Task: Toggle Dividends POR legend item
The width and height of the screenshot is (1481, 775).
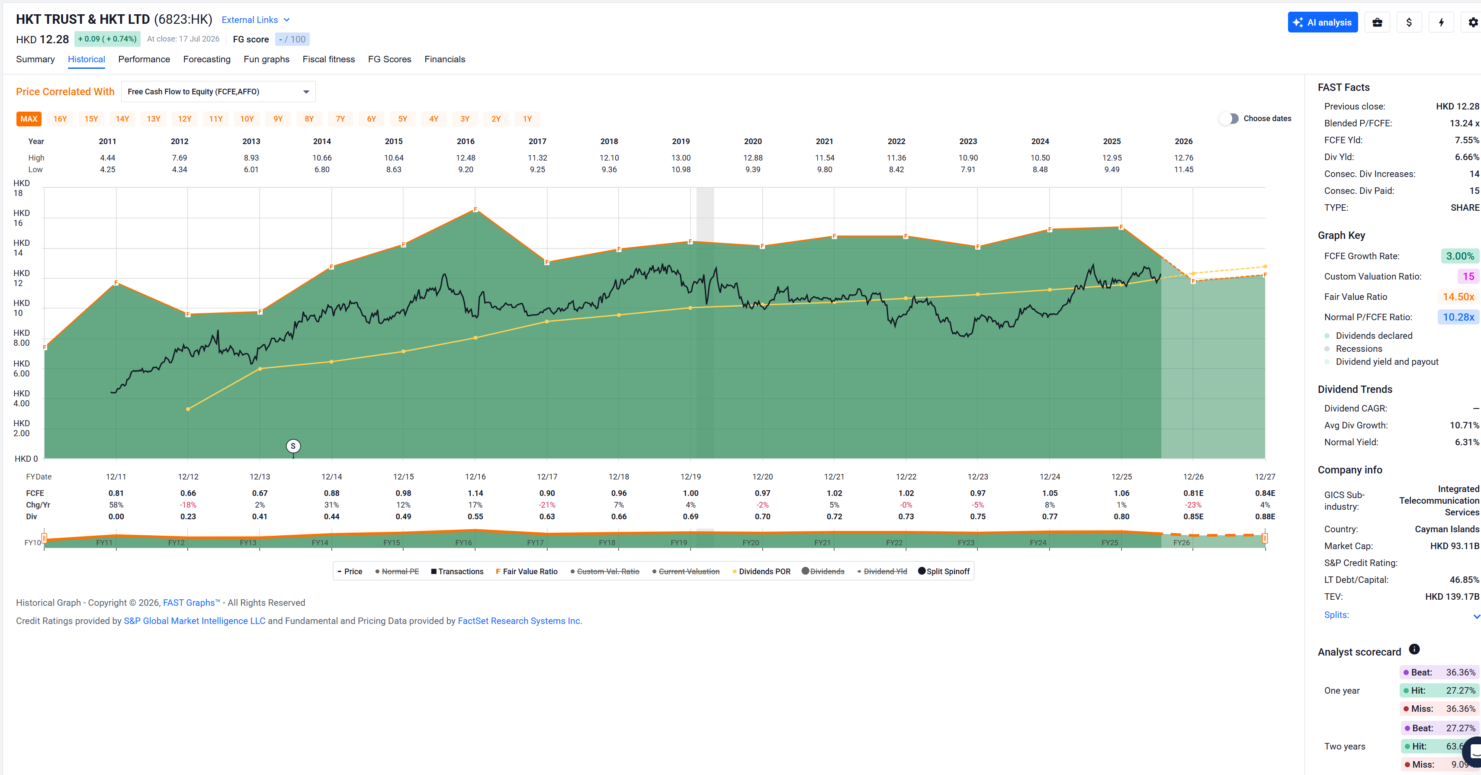Action: click(761, 572)
